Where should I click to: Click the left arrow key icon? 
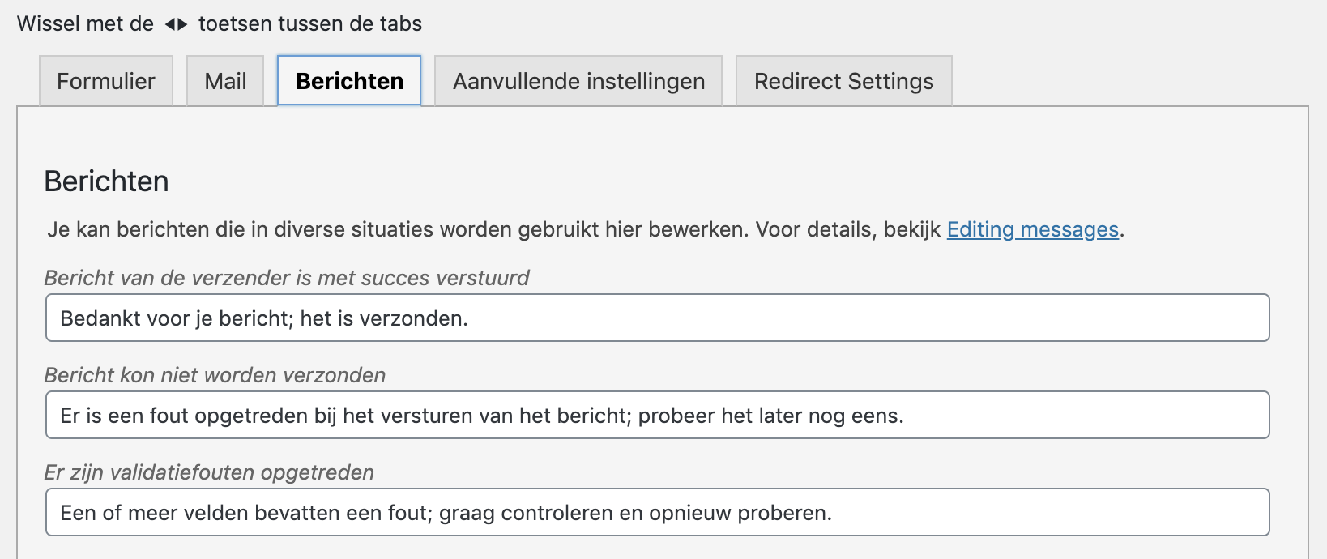click(x=170, y=24)
